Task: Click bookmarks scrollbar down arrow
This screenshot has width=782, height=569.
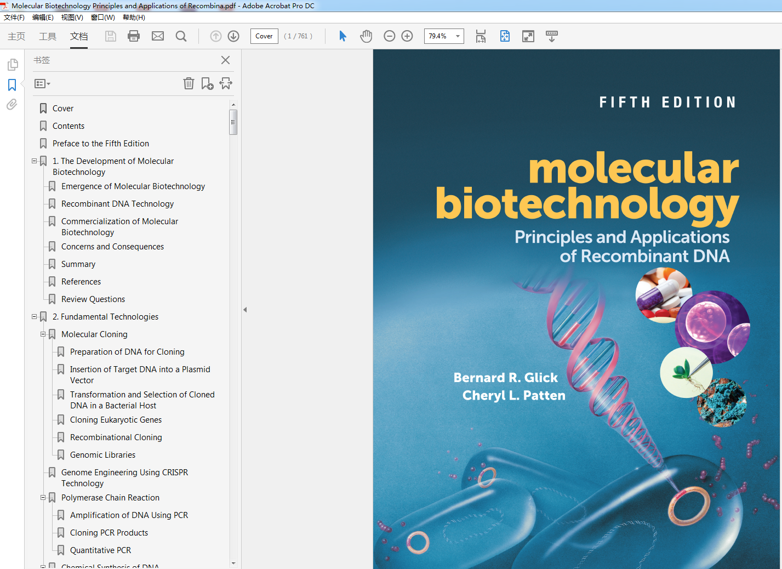Action: [x=233, y=563]
